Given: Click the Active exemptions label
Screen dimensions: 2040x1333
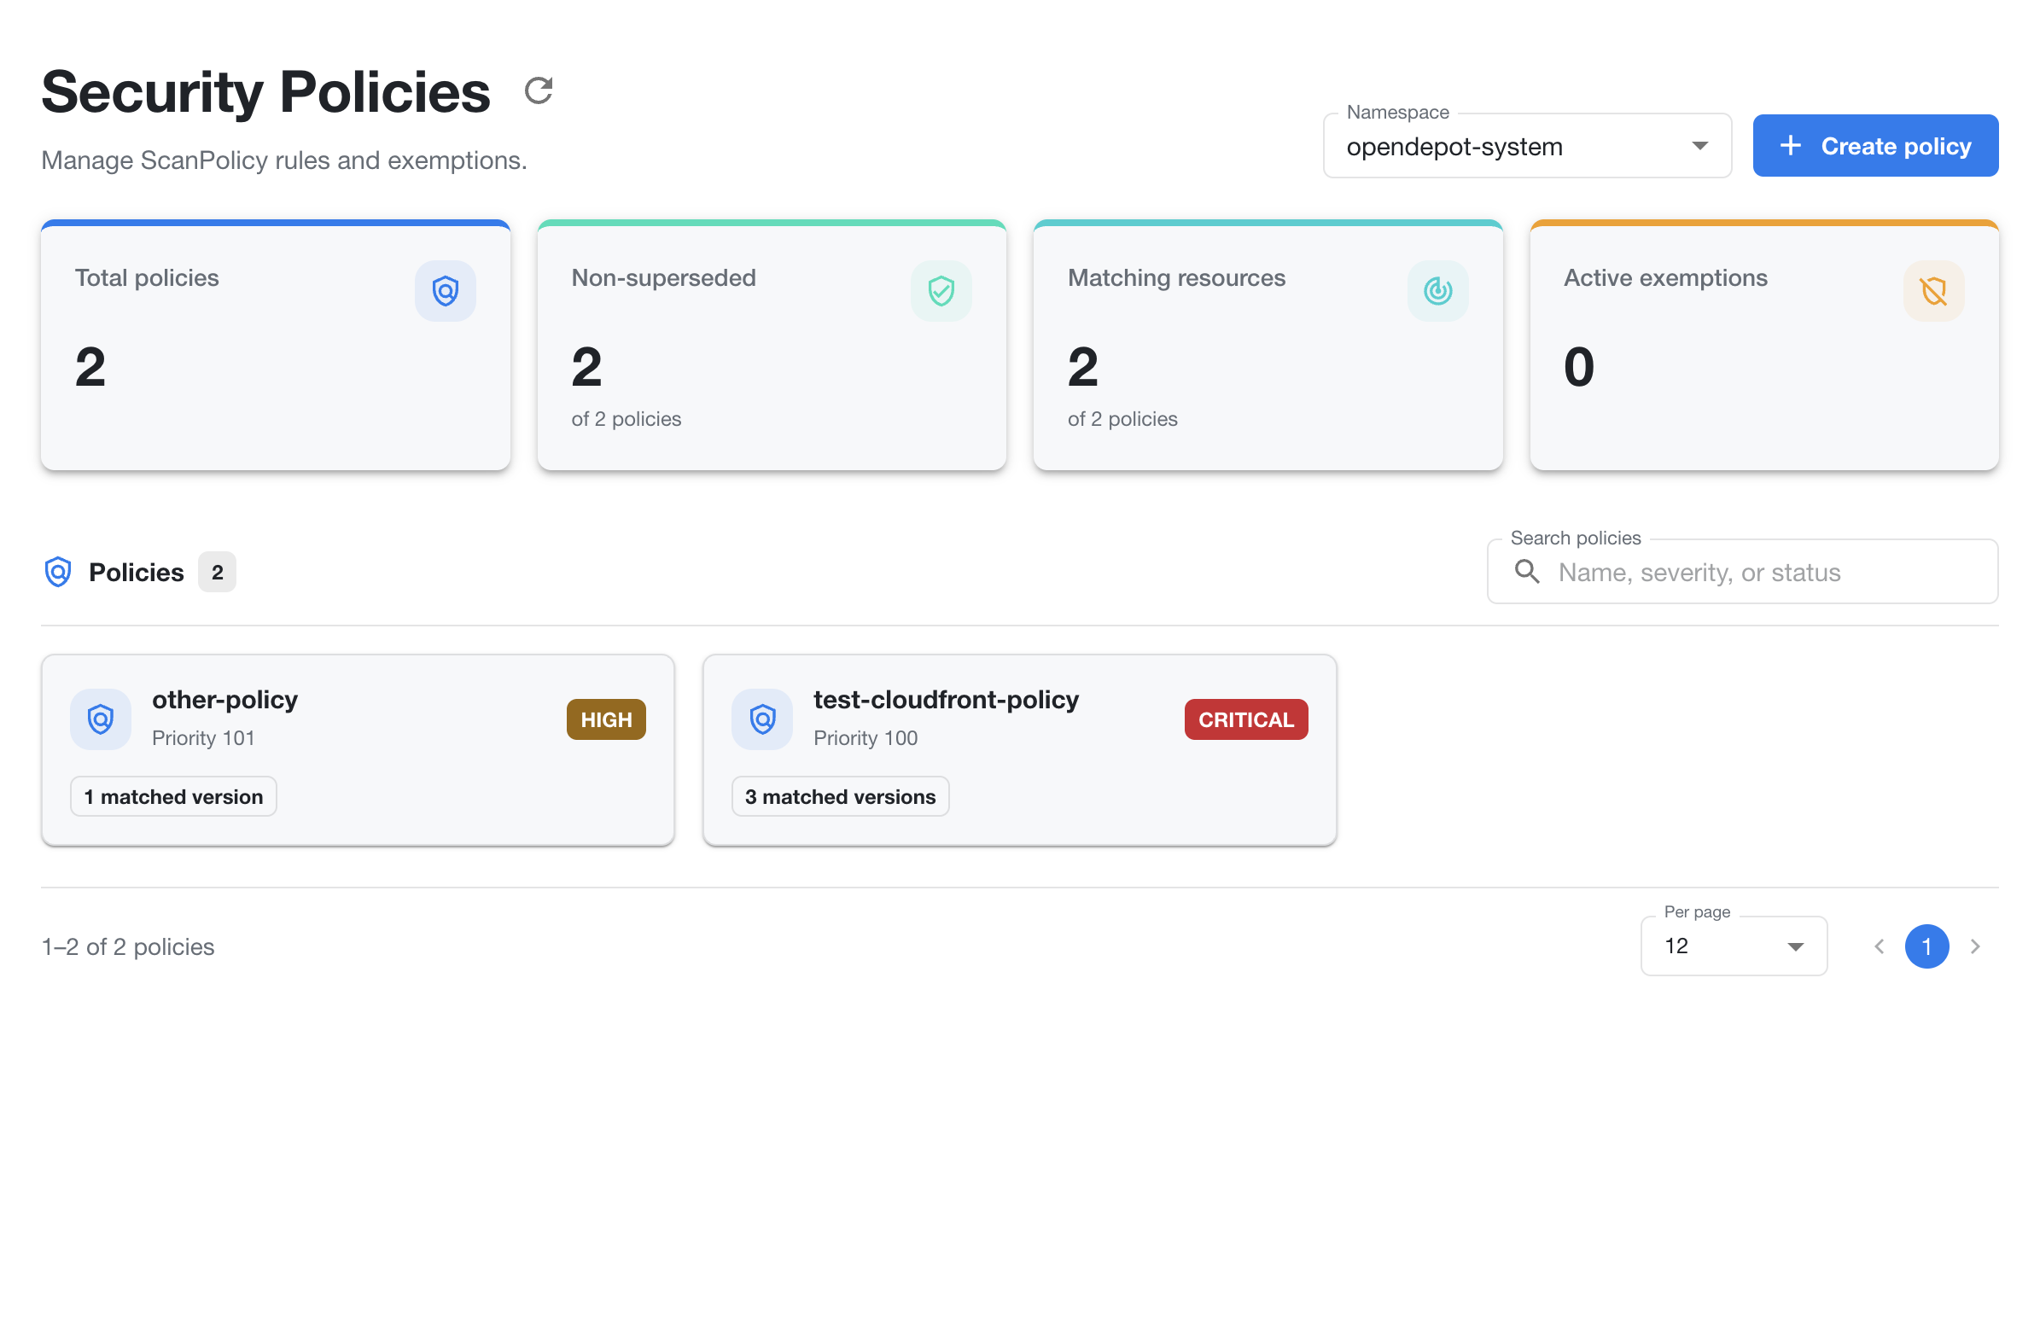Looking at the screenshot, I should point(1665,277).
